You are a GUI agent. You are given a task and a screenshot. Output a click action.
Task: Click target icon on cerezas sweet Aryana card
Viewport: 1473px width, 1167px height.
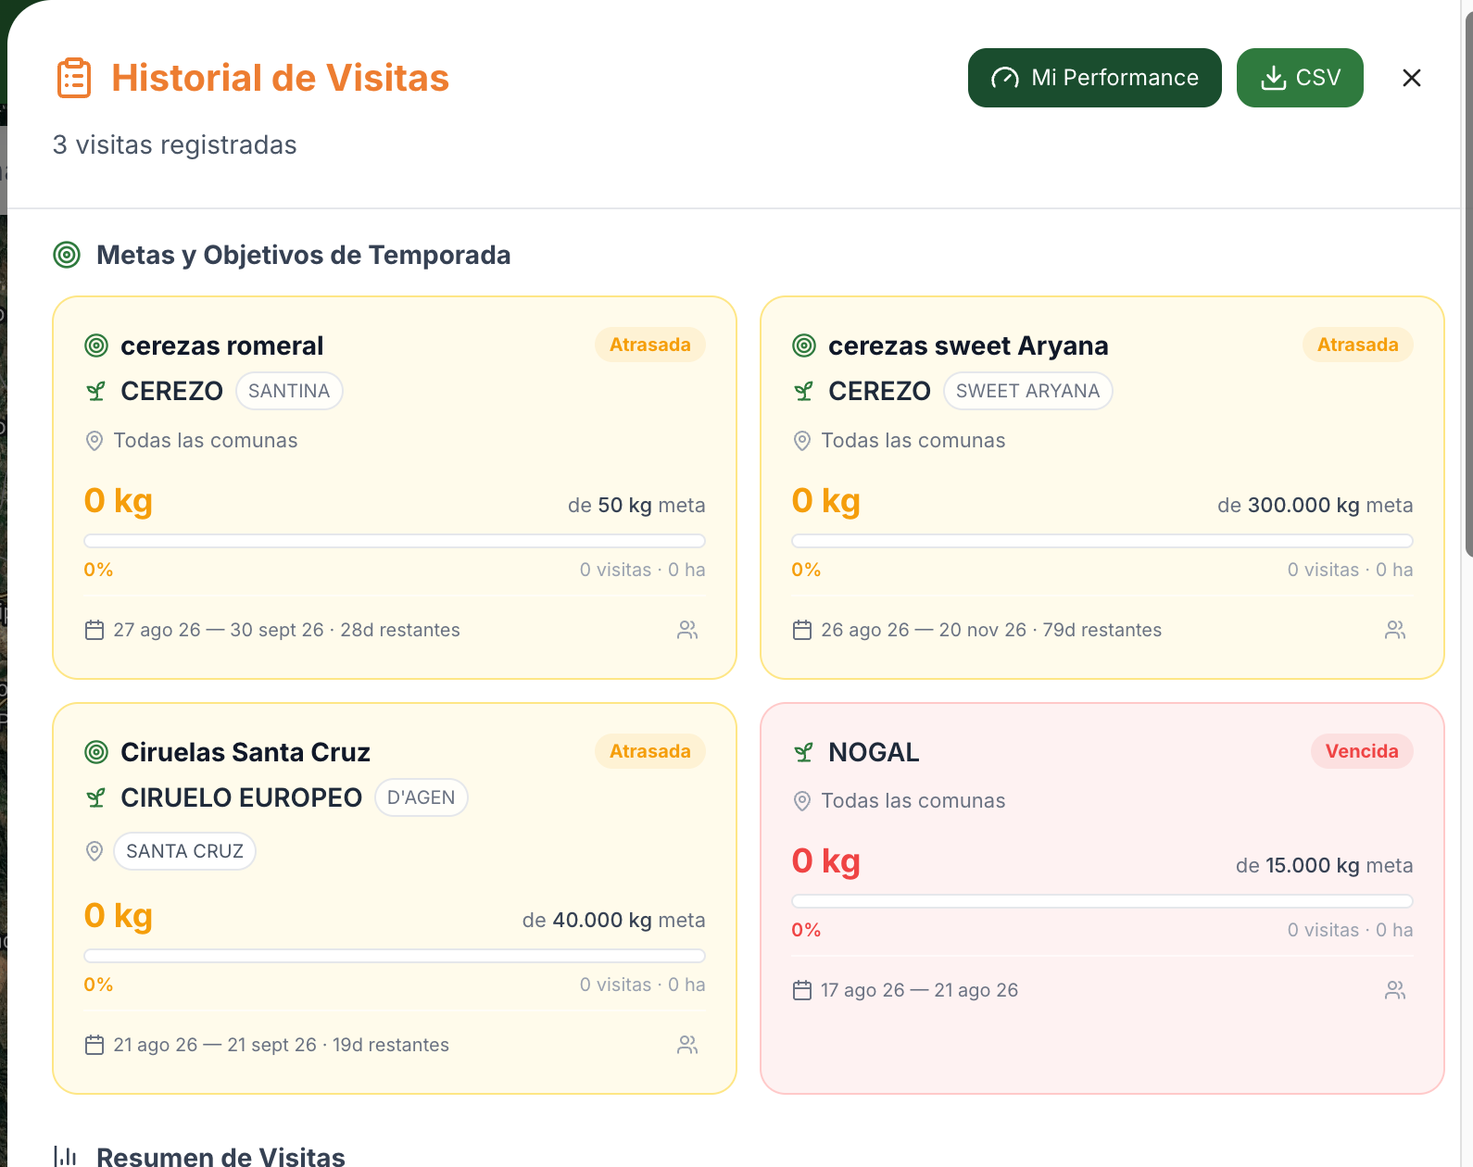(804, 345)
